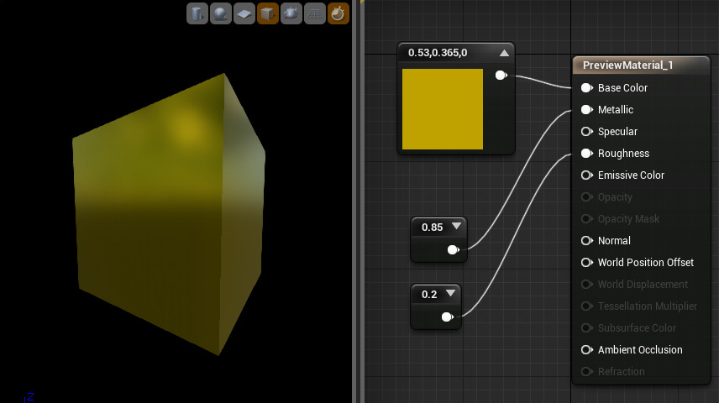
Task: Toggle realtime preview stopwatch icon
Action: (x=339, y=13)
